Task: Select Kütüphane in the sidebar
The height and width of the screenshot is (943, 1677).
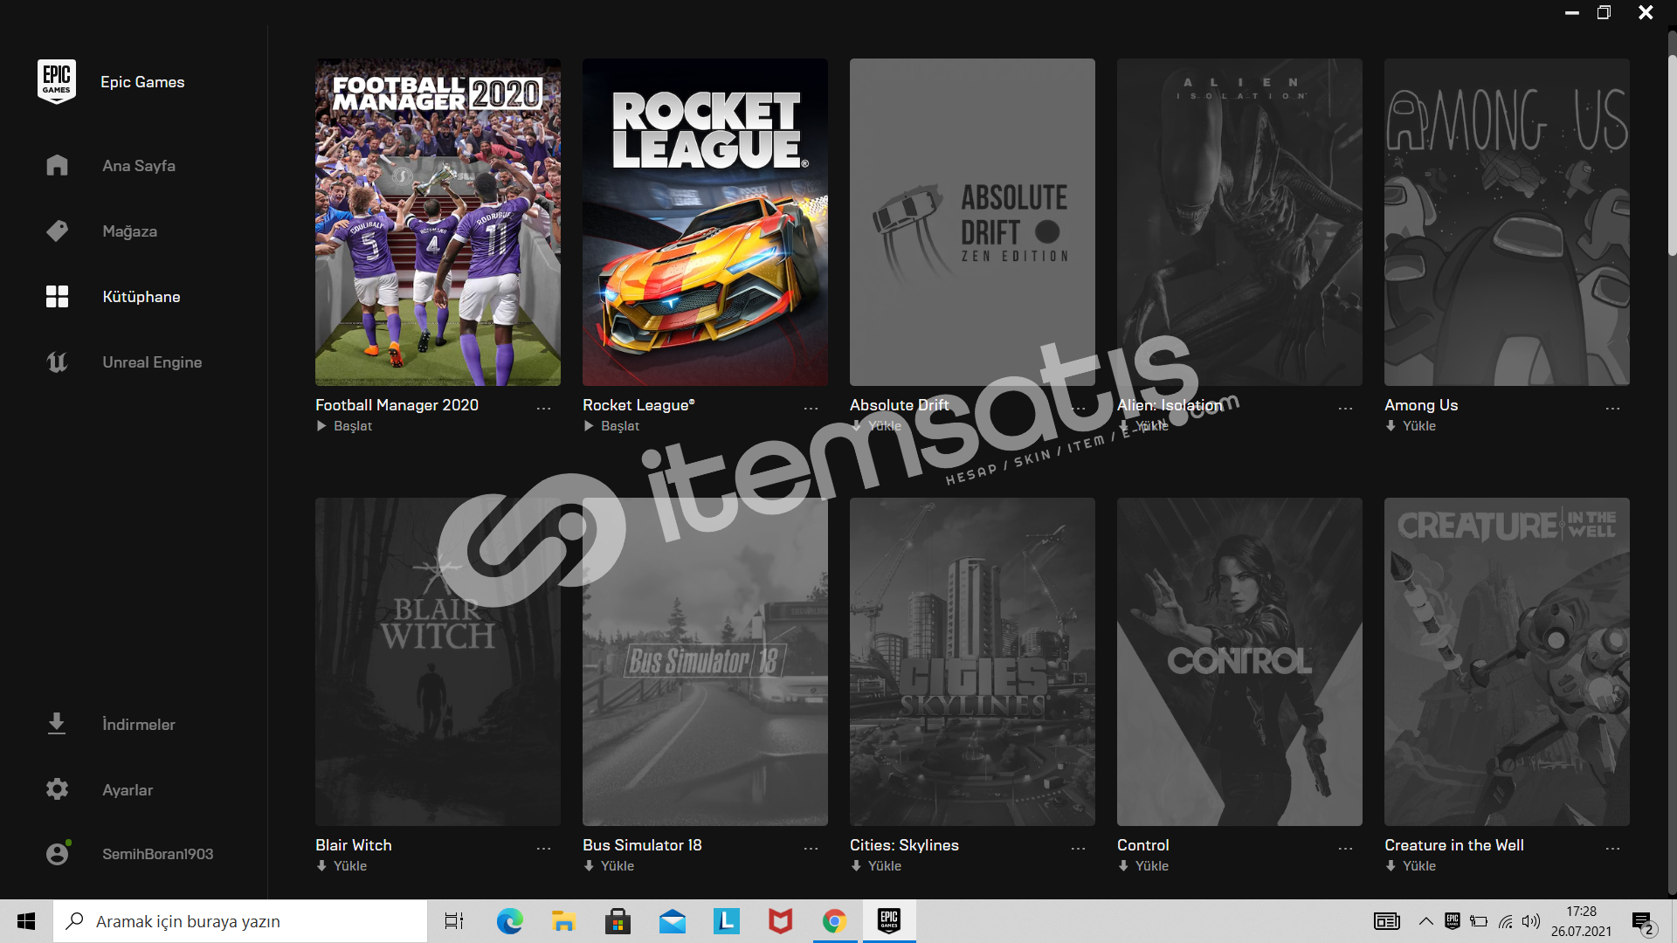Action: [141, 297]
